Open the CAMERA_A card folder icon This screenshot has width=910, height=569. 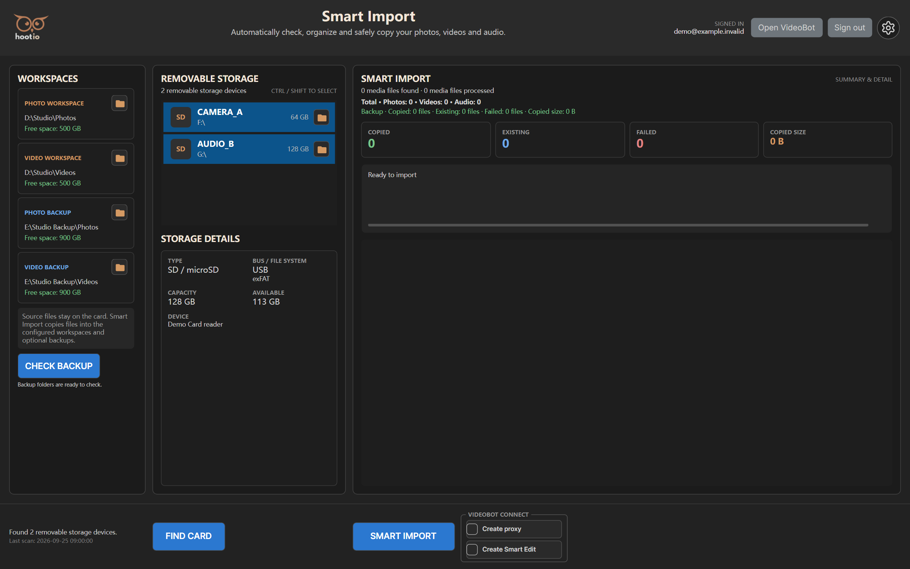click(322, 117)
